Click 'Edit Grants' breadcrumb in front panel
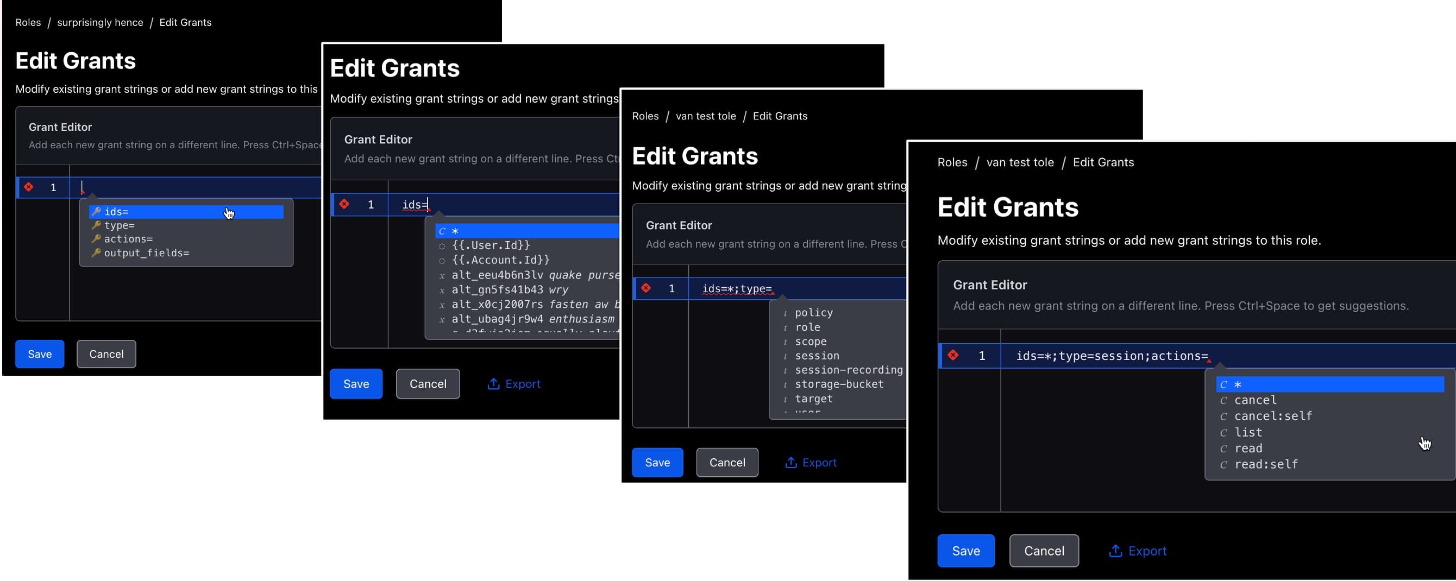The height and width of the screenshot is (581, 1456). 1103,162
